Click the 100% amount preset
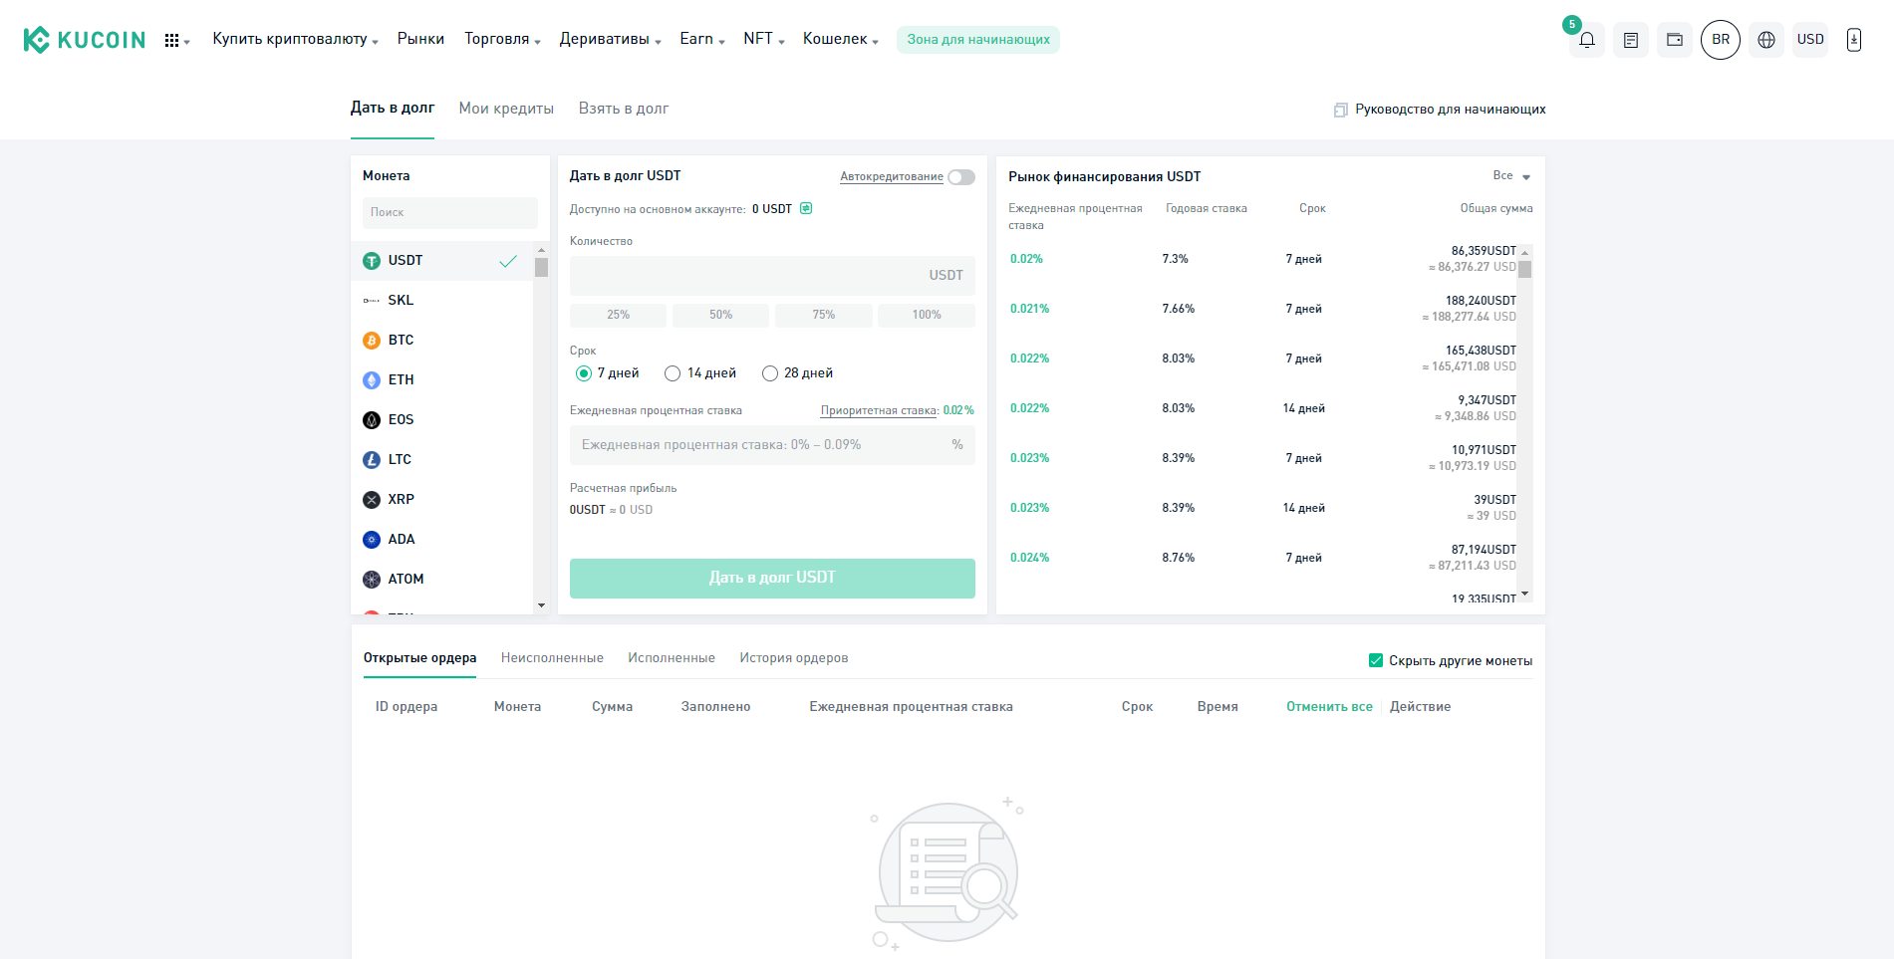Viewport: 1894px width, 959px height. coord(927,315)
